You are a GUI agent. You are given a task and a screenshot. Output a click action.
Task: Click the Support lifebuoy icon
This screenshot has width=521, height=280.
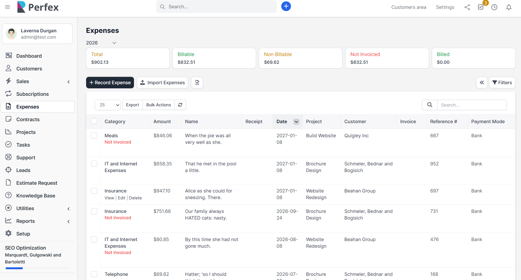pos(9,157)
